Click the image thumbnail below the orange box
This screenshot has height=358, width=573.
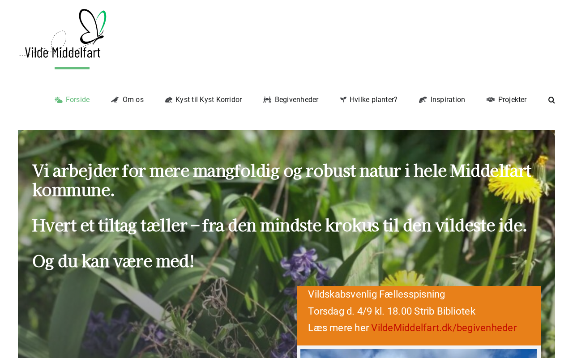click(x=419, y=354)
